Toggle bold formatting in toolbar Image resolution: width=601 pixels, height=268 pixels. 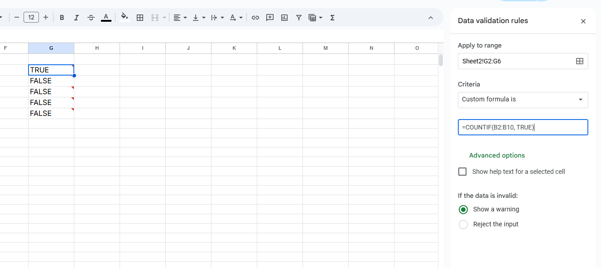pos(62,18)
